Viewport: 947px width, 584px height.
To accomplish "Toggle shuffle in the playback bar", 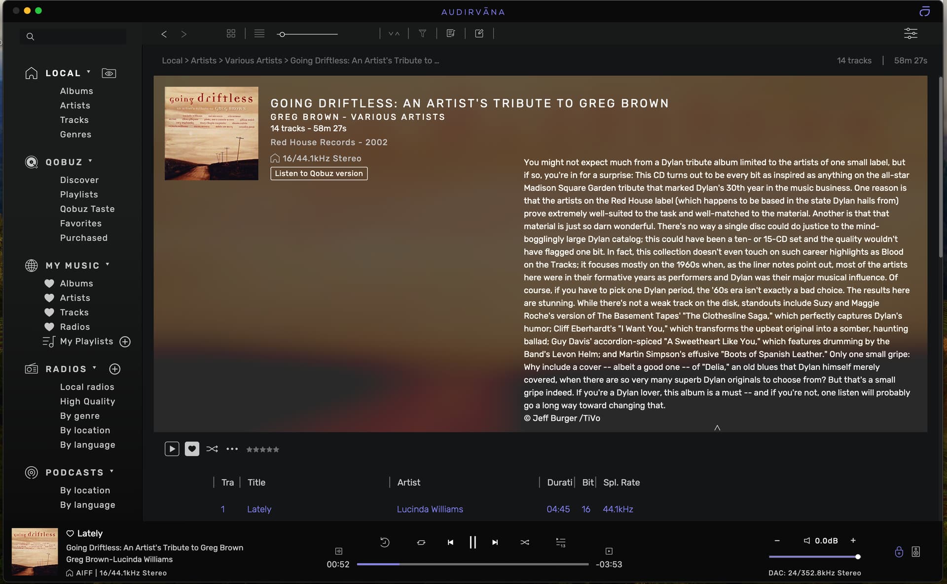I will tap(525, 542).
